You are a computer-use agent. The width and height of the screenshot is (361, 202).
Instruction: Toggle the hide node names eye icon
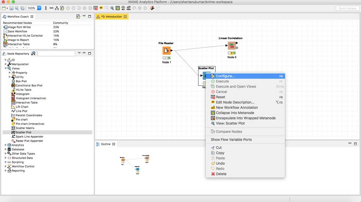pyautogui.click(x=129, y=8)
